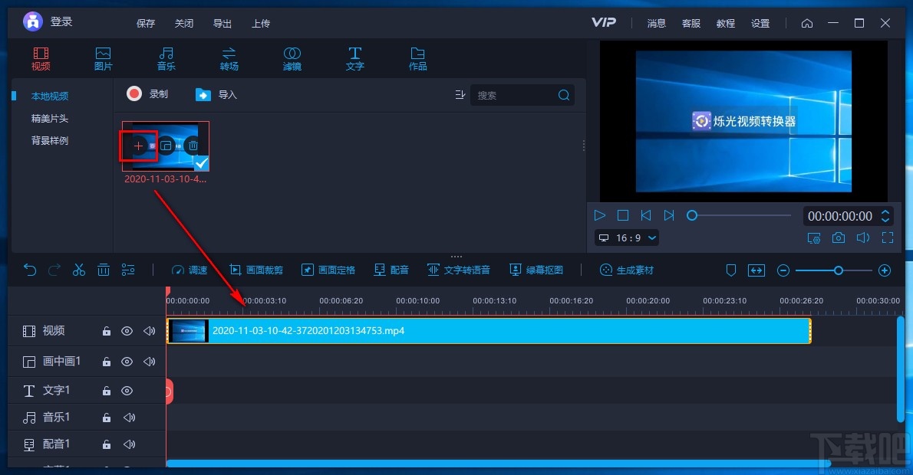Image resolution: width=913 pixels, height=475 pixels.
Task: Open 设置 settings
Action: (x=760, y=23)
